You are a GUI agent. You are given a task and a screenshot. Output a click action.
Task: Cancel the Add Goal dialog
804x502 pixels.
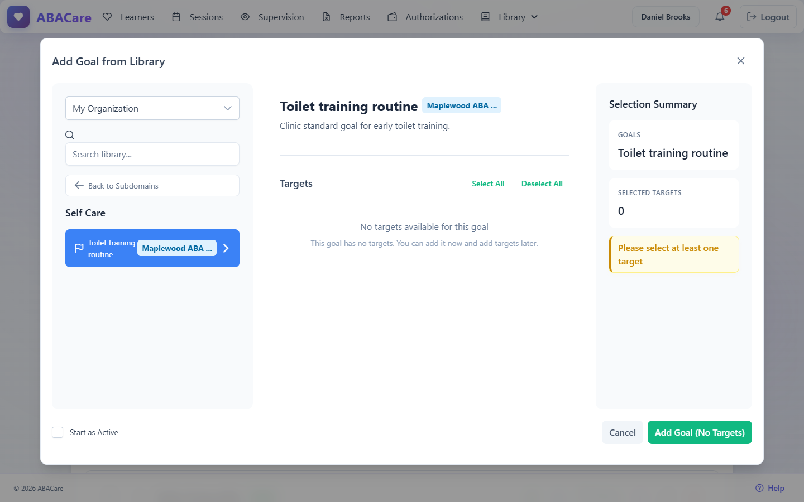(623, 432)
